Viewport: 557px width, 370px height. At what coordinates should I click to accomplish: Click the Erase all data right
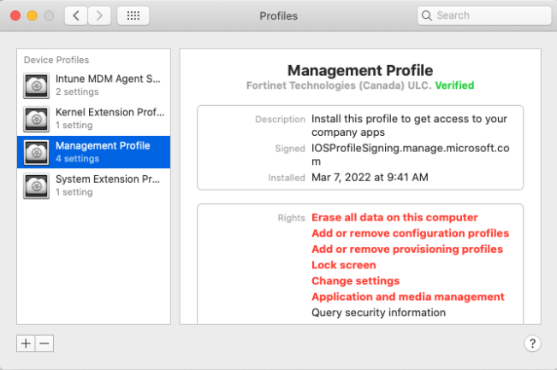tap(394, 218)
